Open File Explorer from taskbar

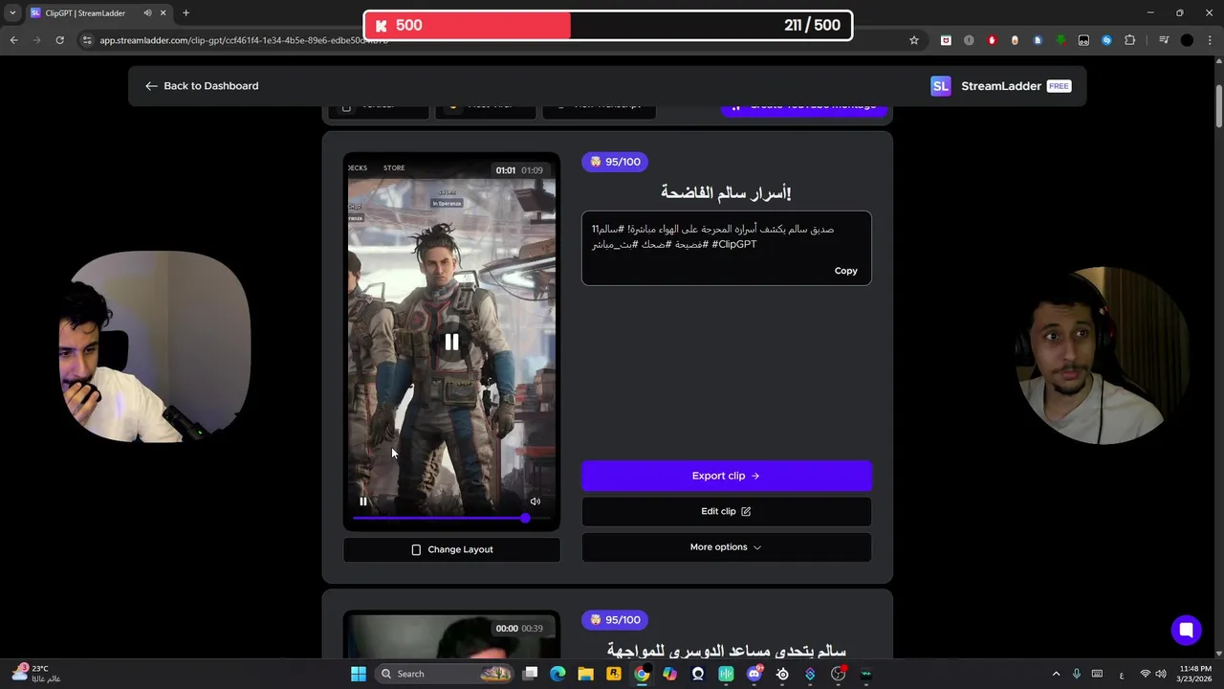coord(585,674)
